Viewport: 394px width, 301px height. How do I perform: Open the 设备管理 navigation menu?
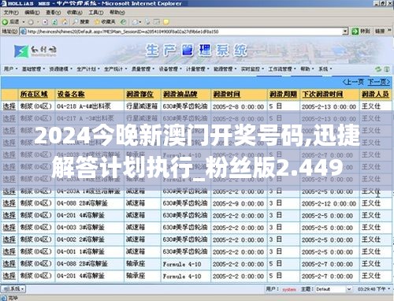(x=170, y=69)
